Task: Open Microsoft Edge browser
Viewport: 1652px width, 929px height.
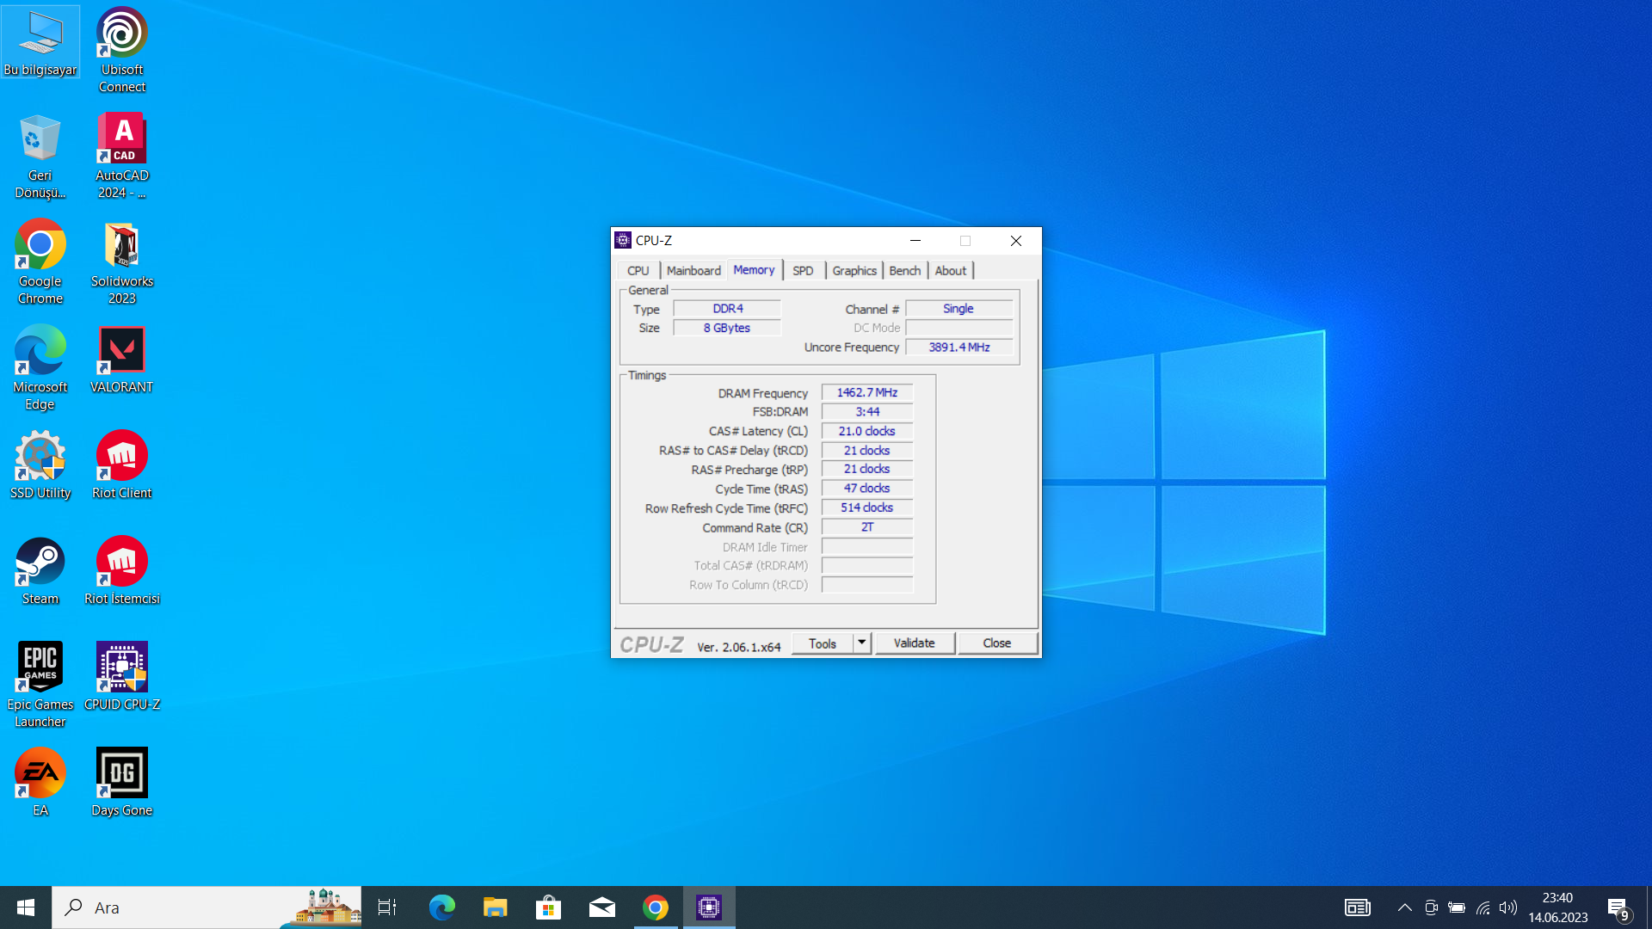Action: pos(441,907)
